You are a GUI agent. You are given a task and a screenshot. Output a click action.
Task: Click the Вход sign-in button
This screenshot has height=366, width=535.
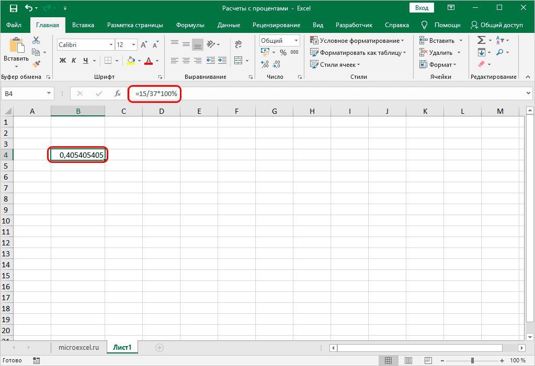coord(422,8)
